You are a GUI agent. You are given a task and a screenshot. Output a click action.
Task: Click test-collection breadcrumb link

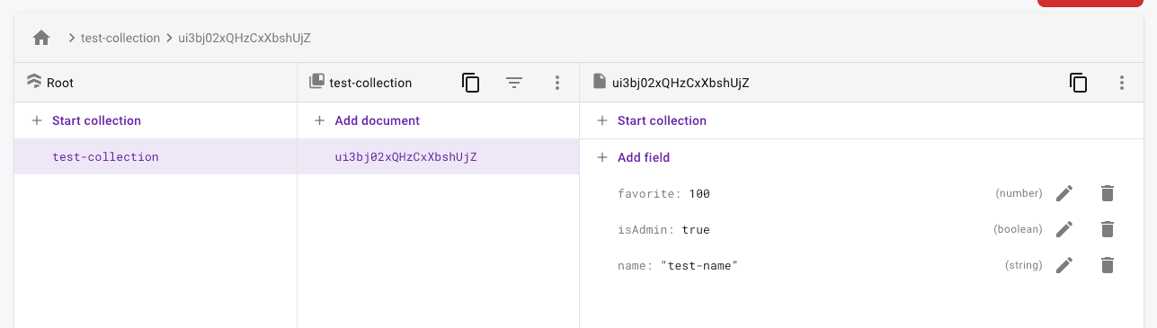[120, 38]
